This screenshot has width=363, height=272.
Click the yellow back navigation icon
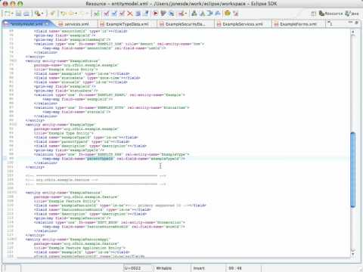click(63, 14)
